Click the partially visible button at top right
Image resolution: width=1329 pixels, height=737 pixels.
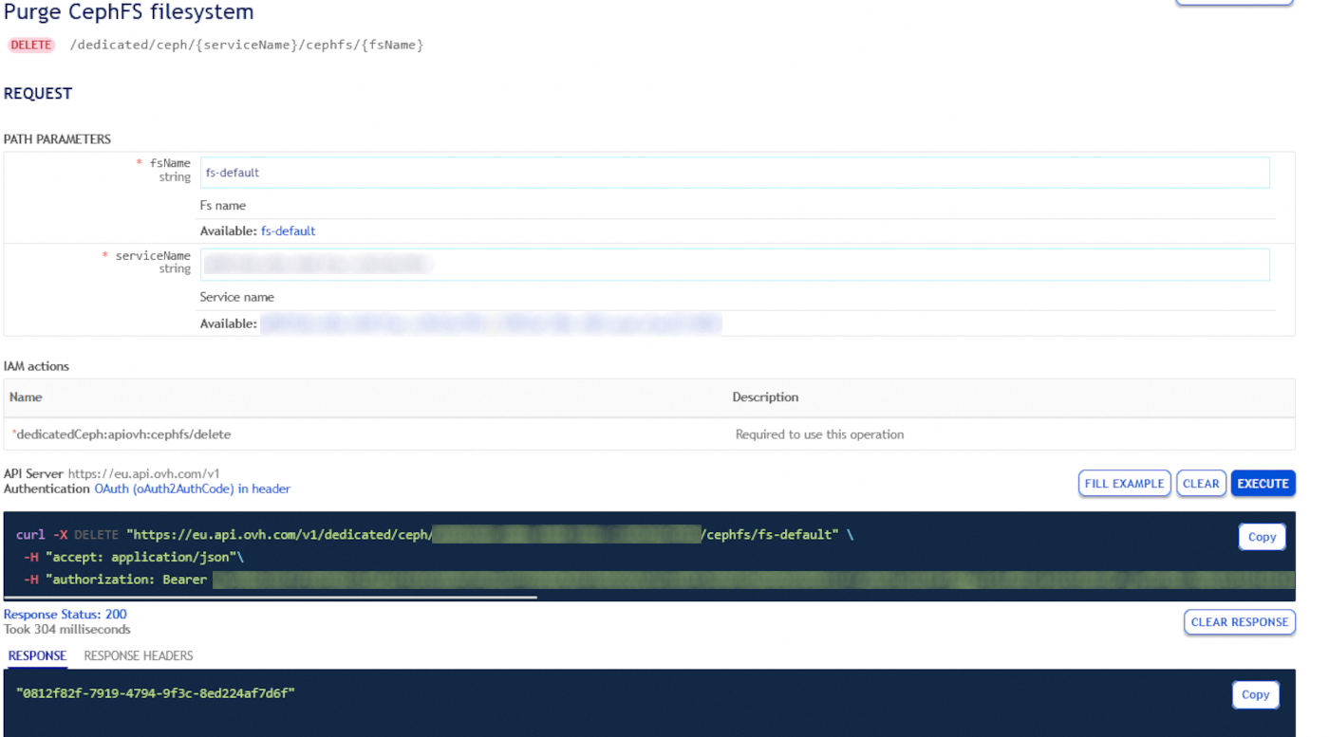[x=1234, y=3]
